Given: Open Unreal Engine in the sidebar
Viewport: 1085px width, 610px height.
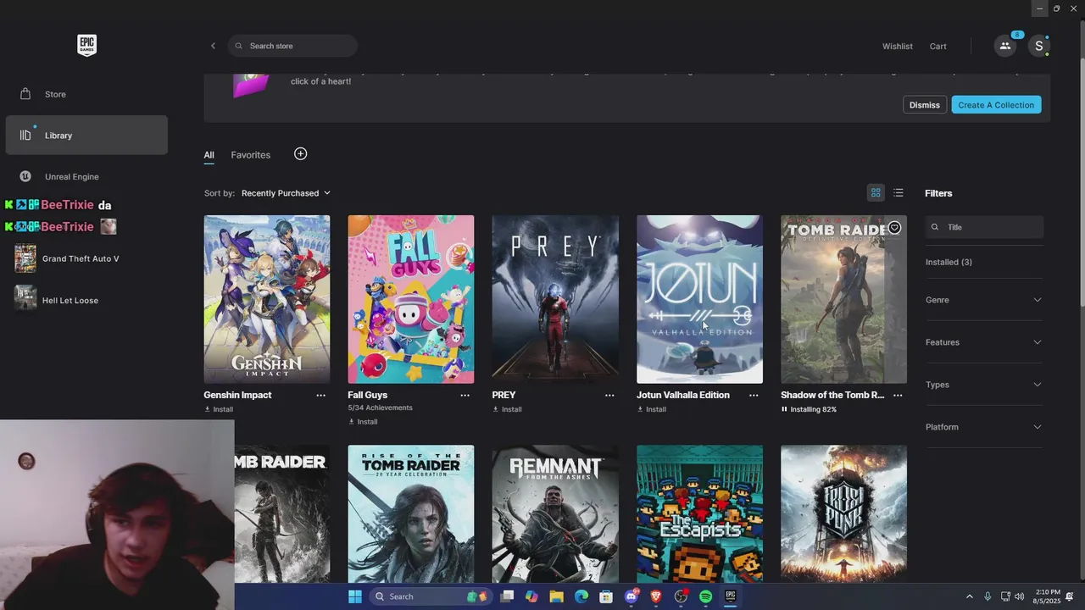Looking at the screenshot, I should 86,176.
